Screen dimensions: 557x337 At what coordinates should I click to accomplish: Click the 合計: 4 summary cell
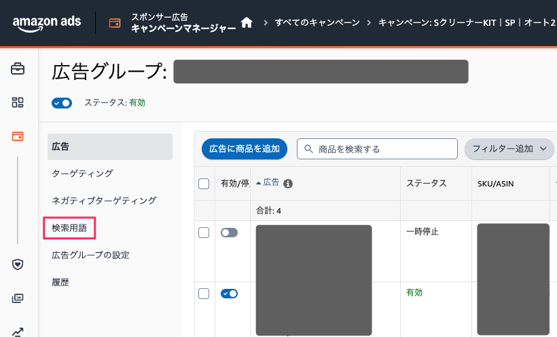click(268, 211)
